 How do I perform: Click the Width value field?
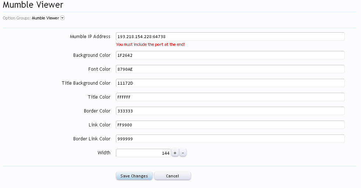pyautogui.click(x=144, y=153)
